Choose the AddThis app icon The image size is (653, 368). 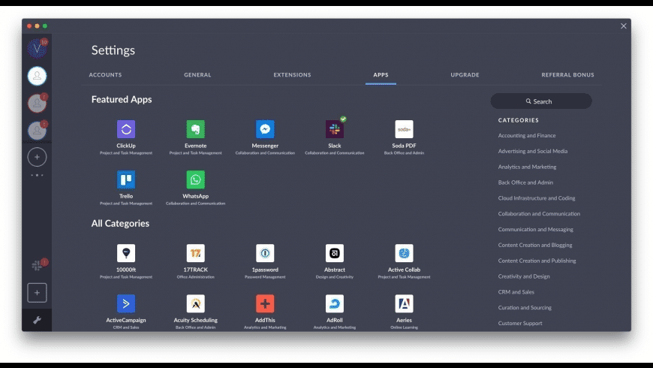265,303
